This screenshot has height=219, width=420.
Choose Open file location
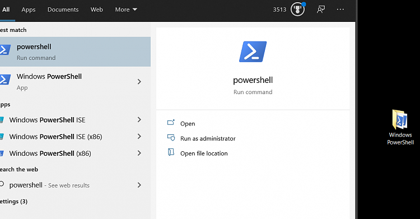coord(204,153)
